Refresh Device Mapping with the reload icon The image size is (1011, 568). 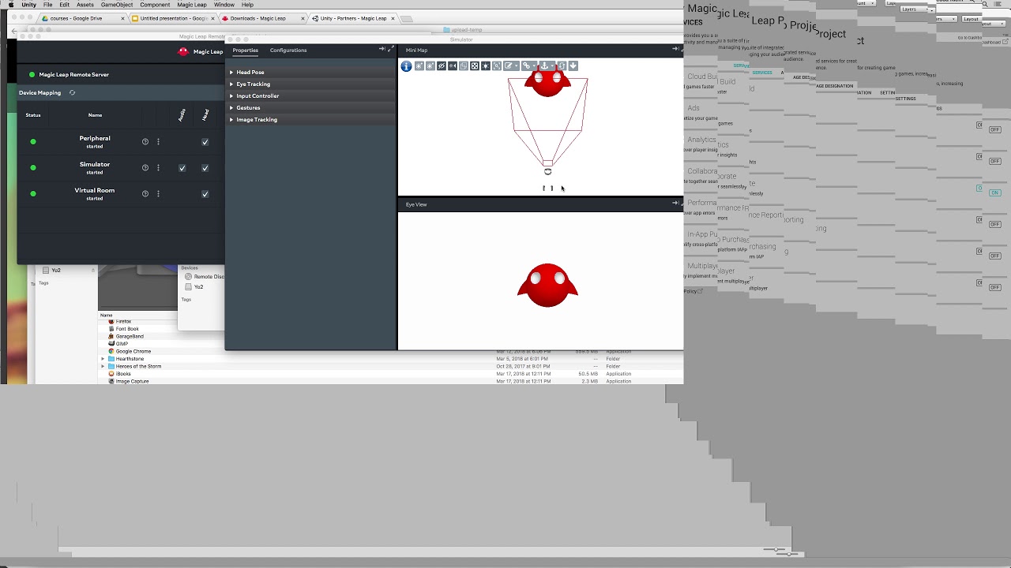coord(72,93)
